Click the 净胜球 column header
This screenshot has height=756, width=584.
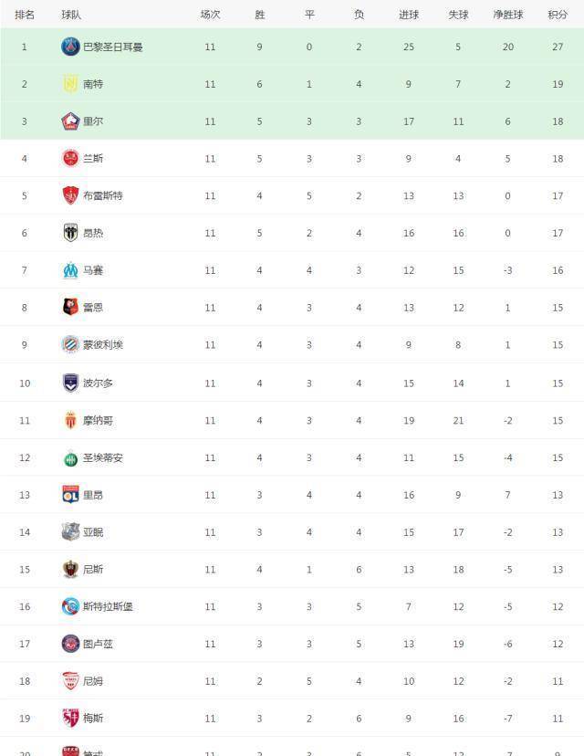point(507,15)
